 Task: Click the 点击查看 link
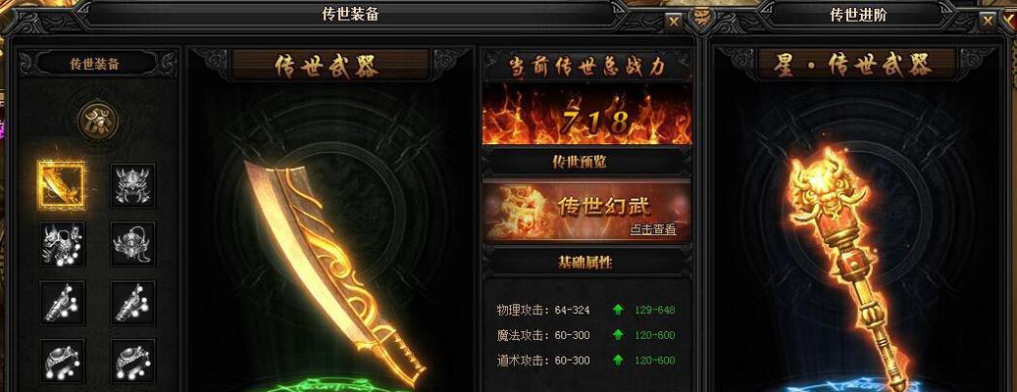(652, 229)
